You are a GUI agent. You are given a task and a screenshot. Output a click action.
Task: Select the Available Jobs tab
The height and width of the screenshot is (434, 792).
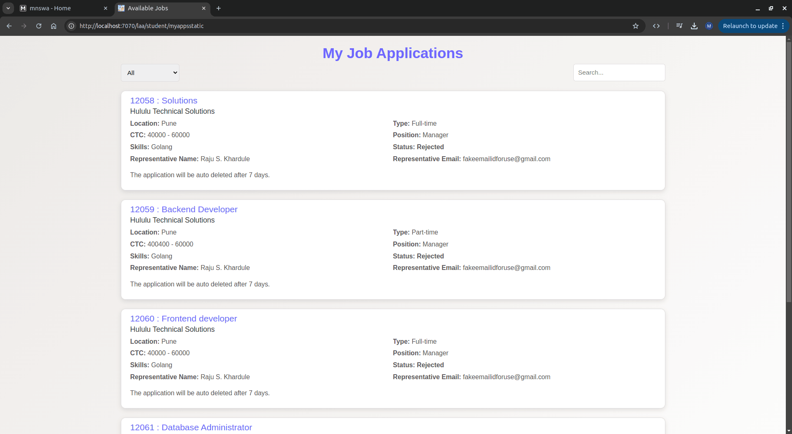[x=157, y=8]
